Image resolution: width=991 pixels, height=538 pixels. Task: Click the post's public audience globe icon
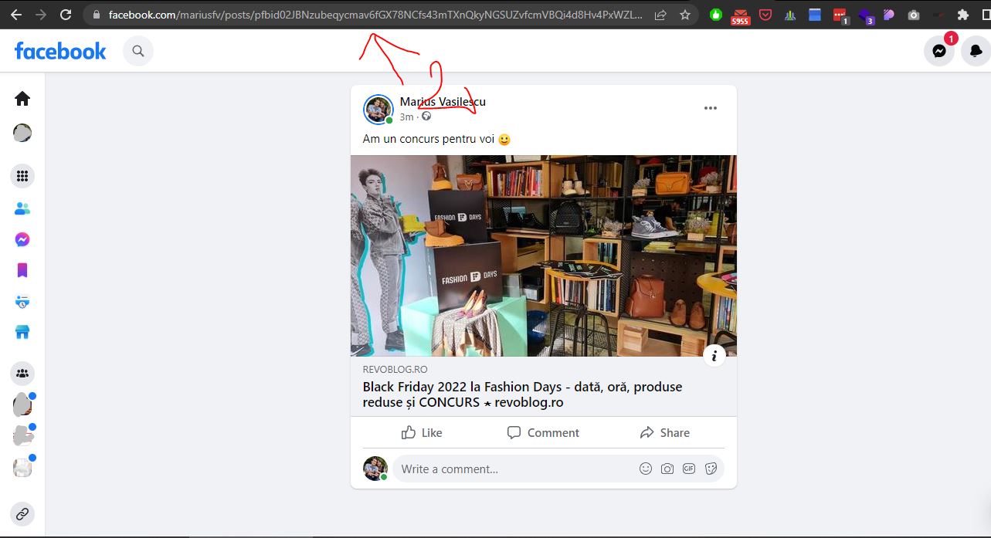point(426,117)
